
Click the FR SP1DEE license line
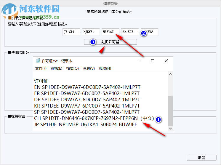pyautogui.click(x=87, y=93)
